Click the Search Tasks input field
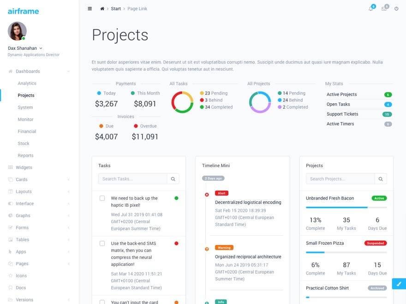 [x=133, y=179]
